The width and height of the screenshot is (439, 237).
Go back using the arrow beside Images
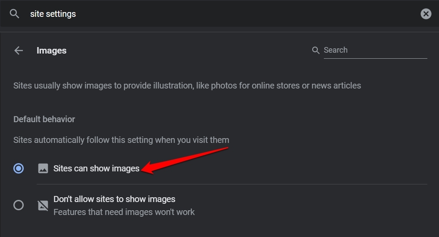click(19, 51)
